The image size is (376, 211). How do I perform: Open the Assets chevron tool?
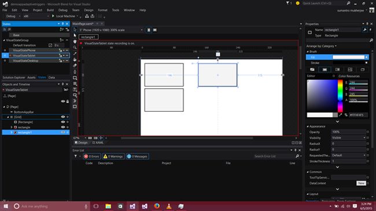[75, 101]
